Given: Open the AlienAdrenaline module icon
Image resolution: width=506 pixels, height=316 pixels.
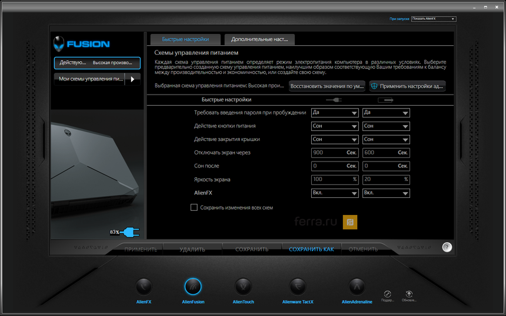Looking at the screenshot, I should point(357,286).
